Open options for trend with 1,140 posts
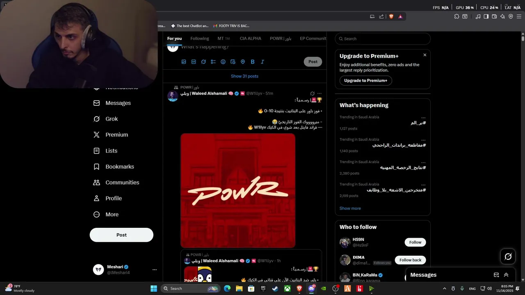The width and height of the screenshot is (525, 295). tap(423, 140)
